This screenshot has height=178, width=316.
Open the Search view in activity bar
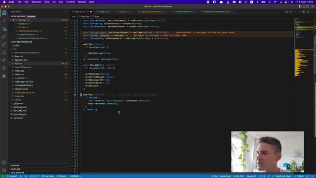tap(4, 21)
